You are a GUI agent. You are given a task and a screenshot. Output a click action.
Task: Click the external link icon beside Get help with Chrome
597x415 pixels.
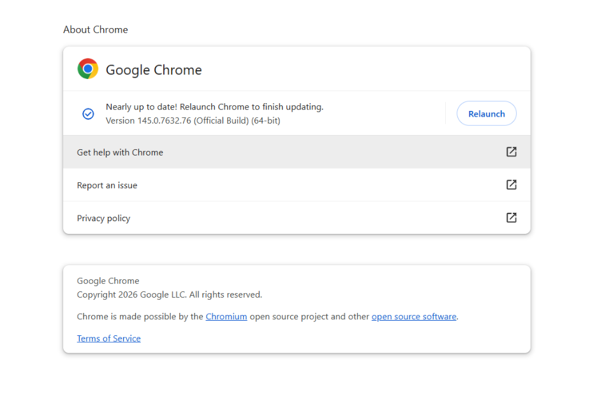pyautogui.click(x=511, y=152)
